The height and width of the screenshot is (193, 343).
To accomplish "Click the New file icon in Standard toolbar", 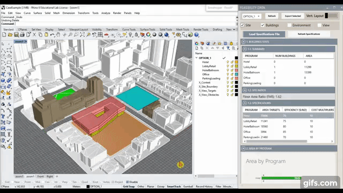I will pos(4,34).
